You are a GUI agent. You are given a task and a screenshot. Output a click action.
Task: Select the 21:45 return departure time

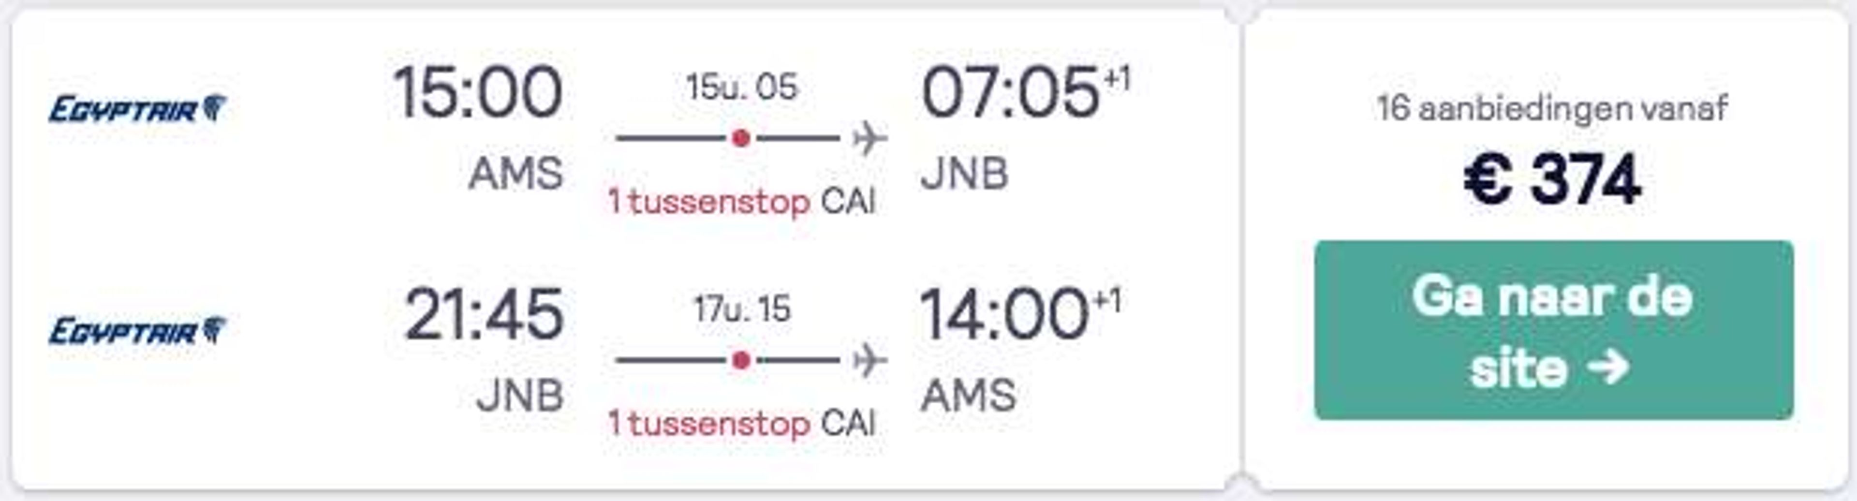pos(483,314)
